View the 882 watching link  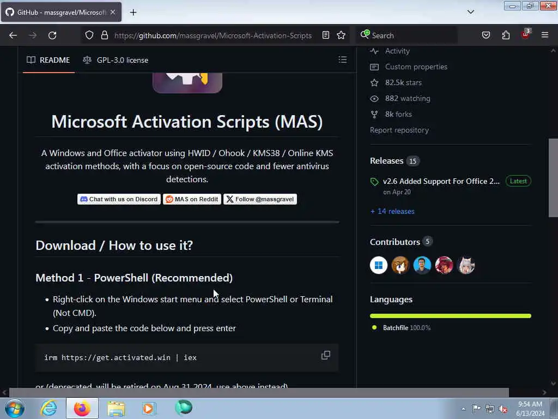pos(408,98)
